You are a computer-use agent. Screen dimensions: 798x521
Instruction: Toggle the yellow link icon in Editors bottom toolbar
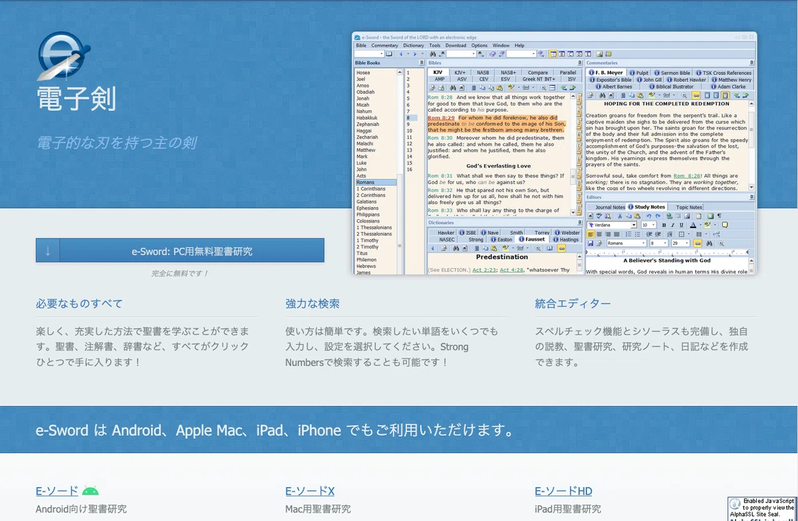pos(698,243)
